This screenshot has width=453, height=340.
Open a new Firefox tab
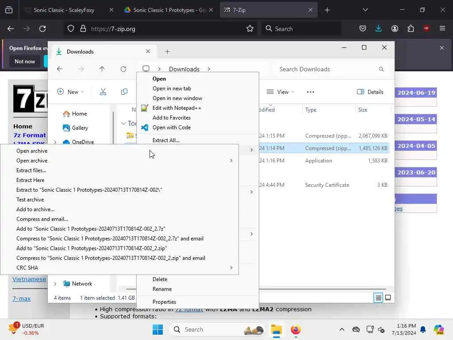[327, 10]
